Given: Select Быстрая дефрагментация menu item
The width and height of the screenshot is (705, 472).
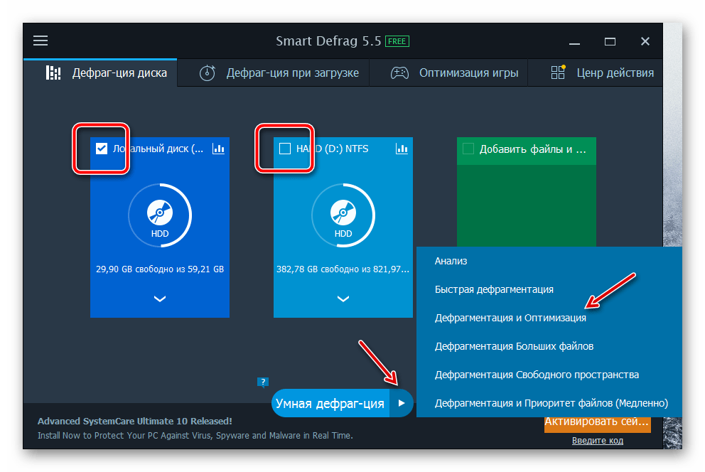Looking at the screenshot, I should pyautogui.click(x=549, y=289).
